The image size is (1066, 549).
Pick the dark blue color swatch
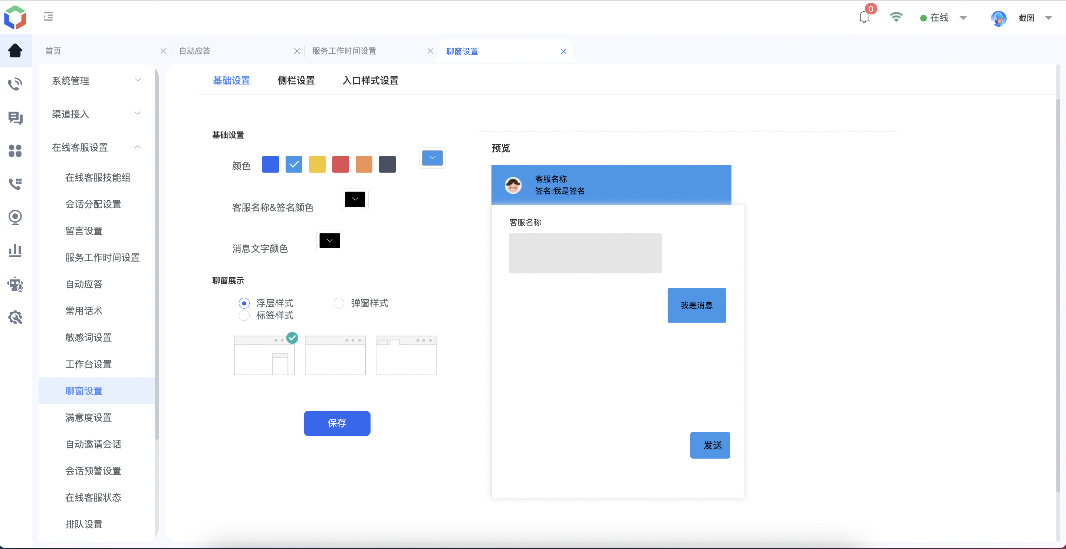(271, 164)
